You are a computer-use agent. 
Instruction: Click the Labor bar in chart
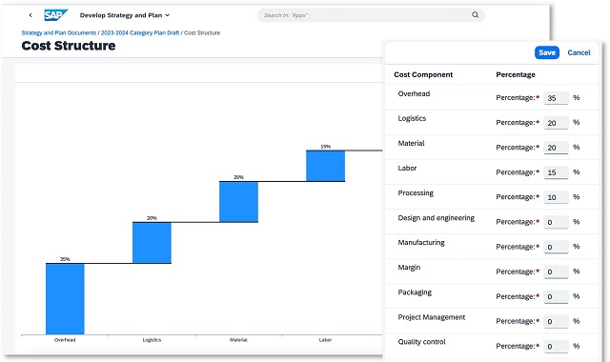[x=325, y=166]
